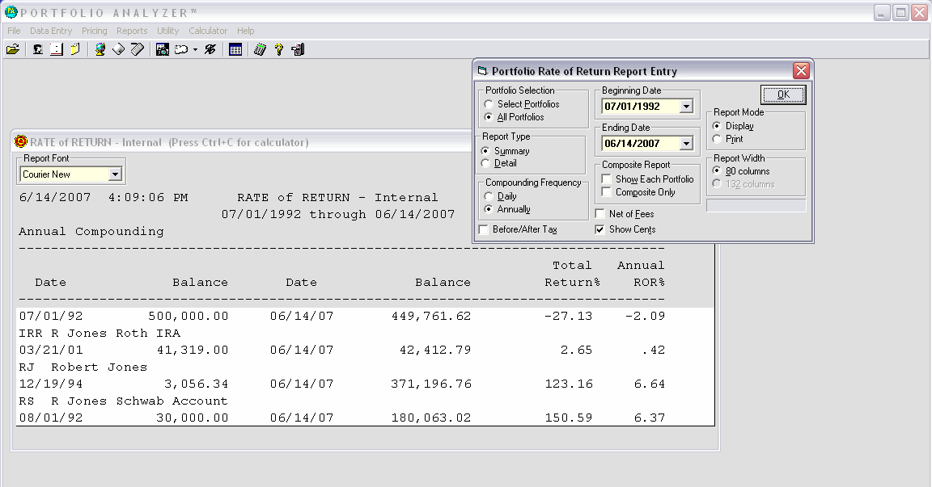
Task: Click the open folder toolbar icon
Action: pyautogui.click(x=12, y=50)
